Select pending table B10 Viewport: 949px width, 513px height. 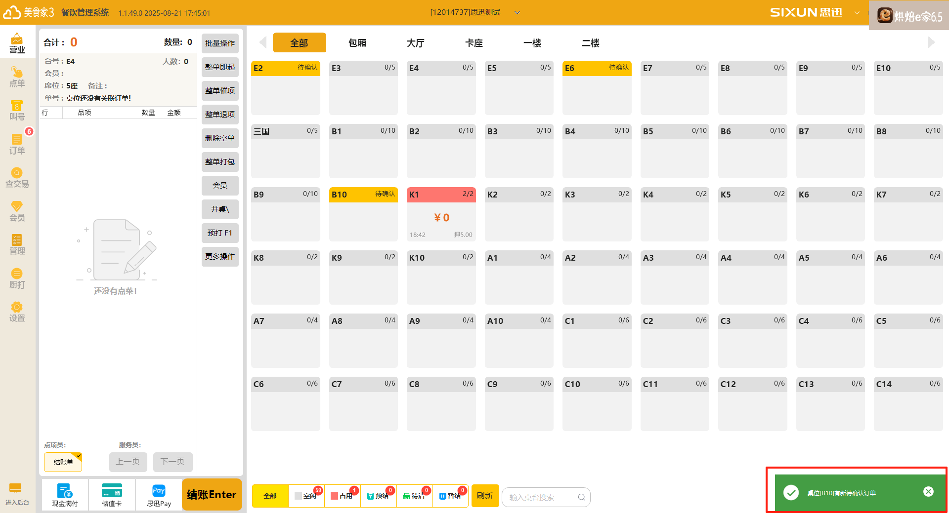[363, 214]
